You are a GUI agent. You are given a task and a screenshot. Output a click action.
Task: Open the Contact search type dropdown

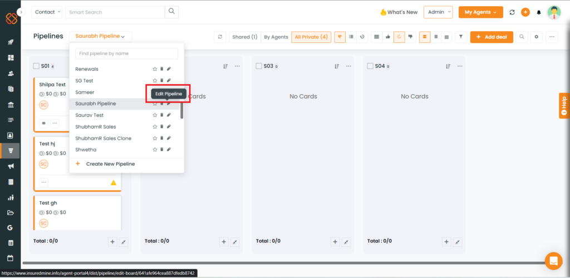coord(47,12)
